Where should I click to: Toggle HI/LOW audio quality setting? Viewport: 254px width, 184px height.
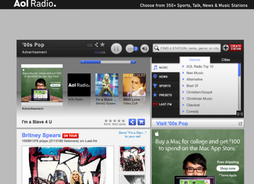point(100,52)
